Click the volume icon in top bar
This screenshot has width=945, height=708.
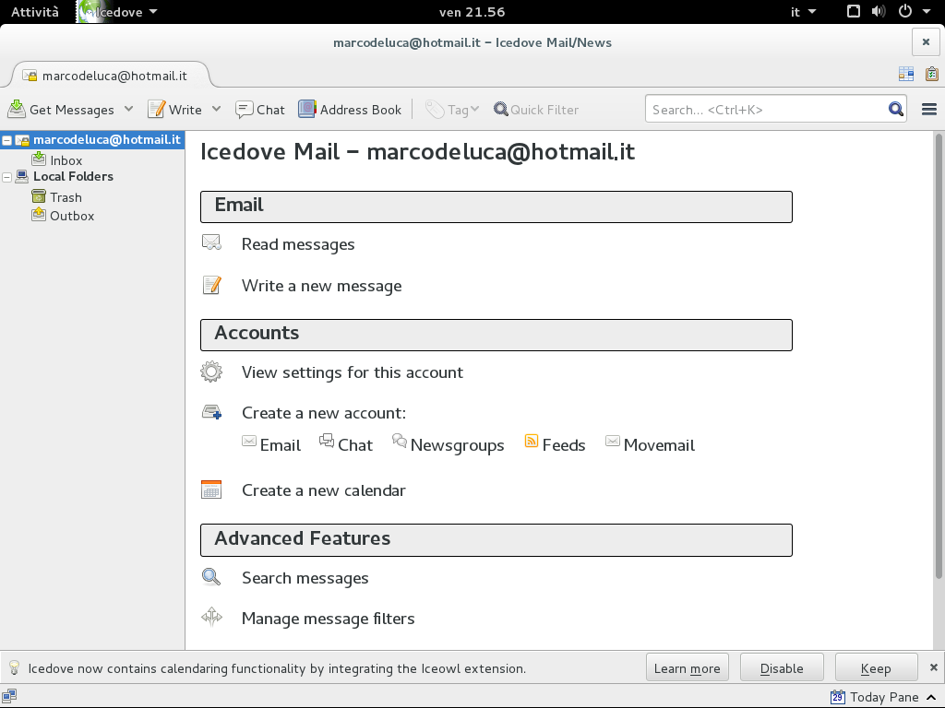point(879,11)
